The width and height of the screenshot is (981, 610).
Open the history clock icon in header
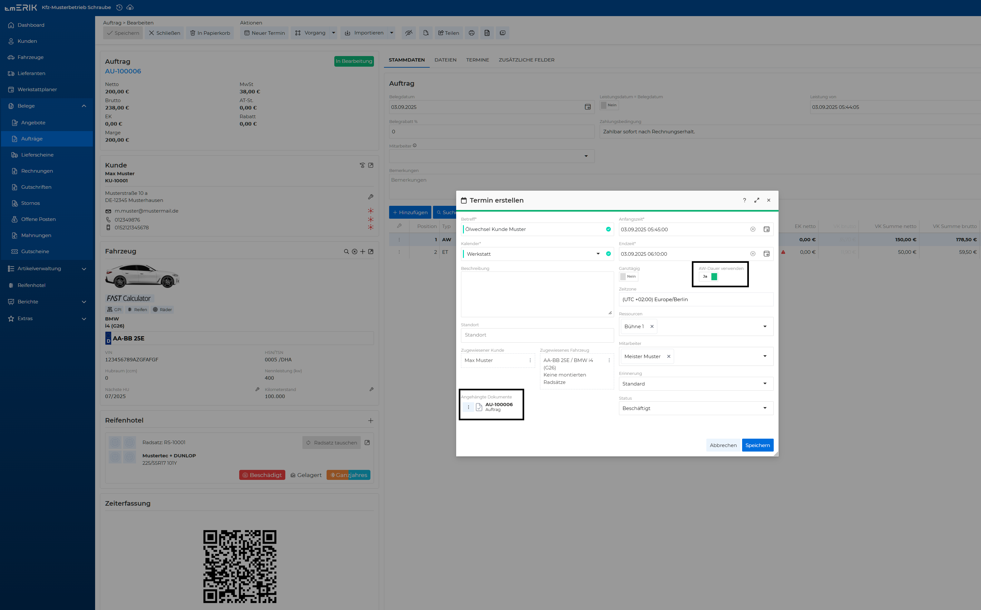(119, 7)
